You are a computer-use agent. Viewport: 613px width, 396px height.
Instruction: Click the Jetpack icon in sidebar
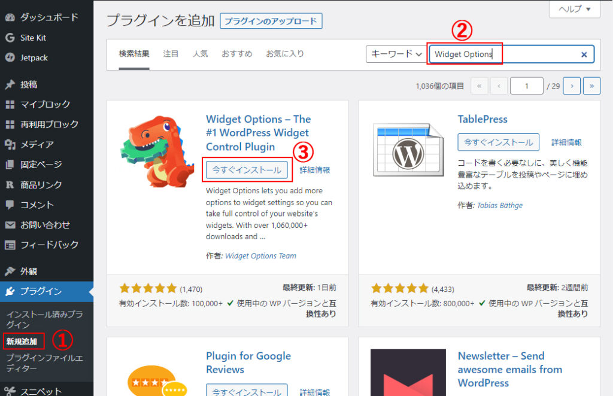click(10, 57)
